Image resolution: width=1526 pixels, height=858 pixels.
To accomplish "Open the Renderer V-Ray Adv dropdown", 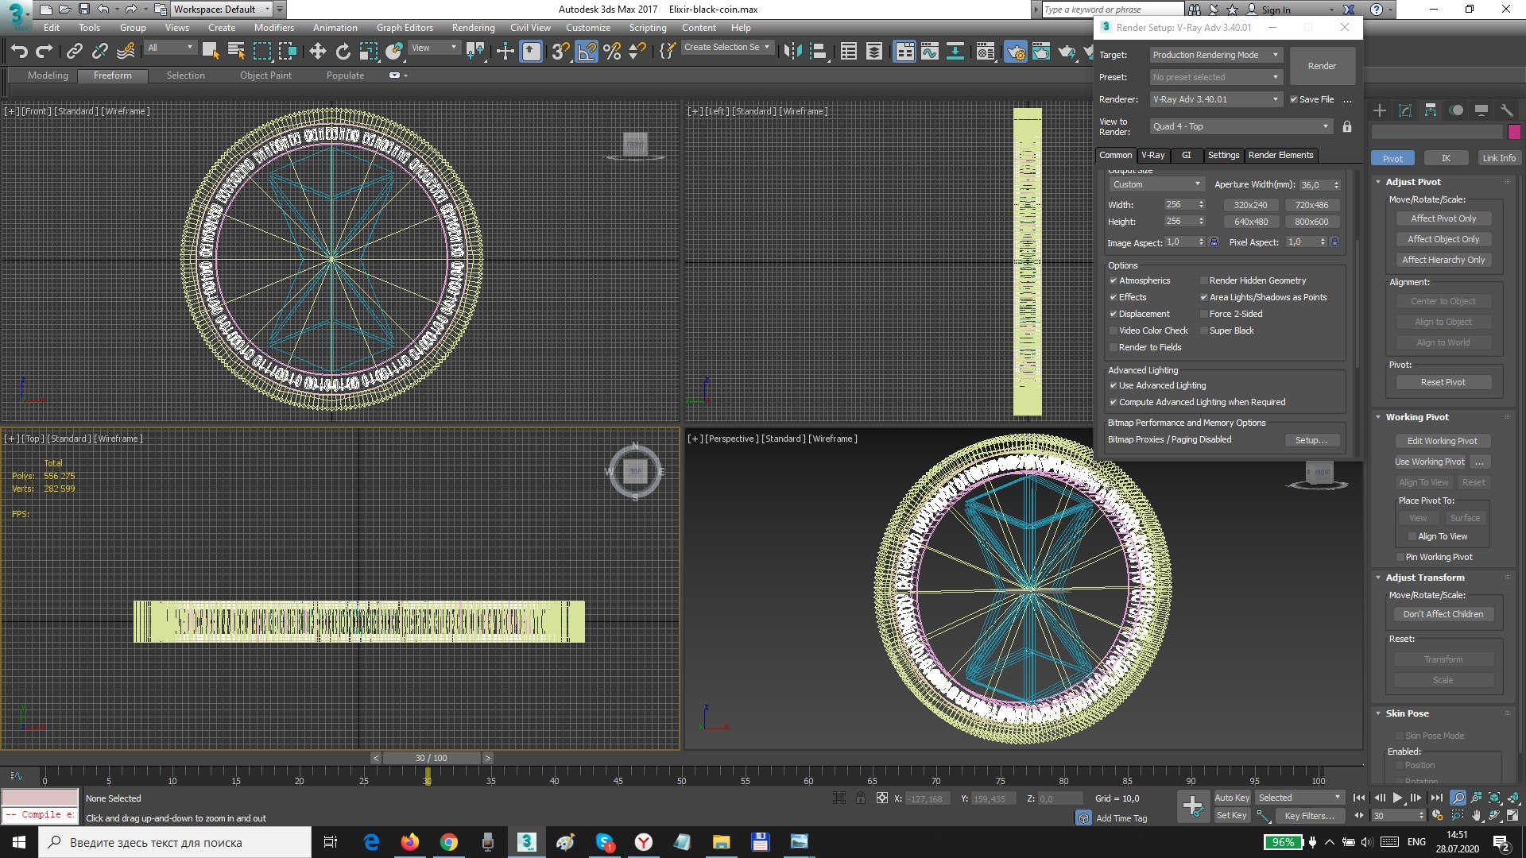I will click(x=1215, y=99).
